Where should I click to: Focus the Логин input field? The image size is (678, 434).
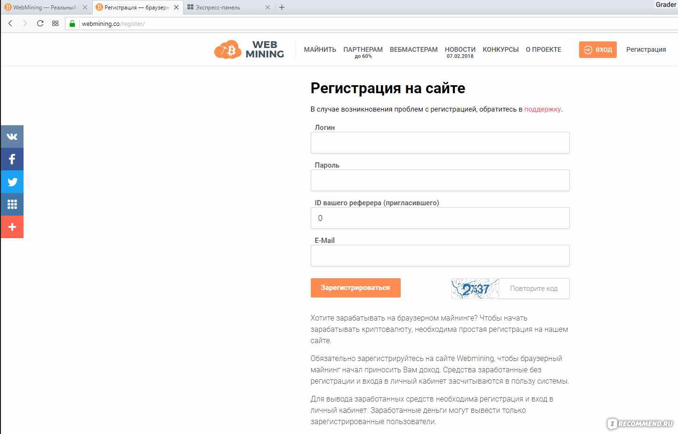440,143
